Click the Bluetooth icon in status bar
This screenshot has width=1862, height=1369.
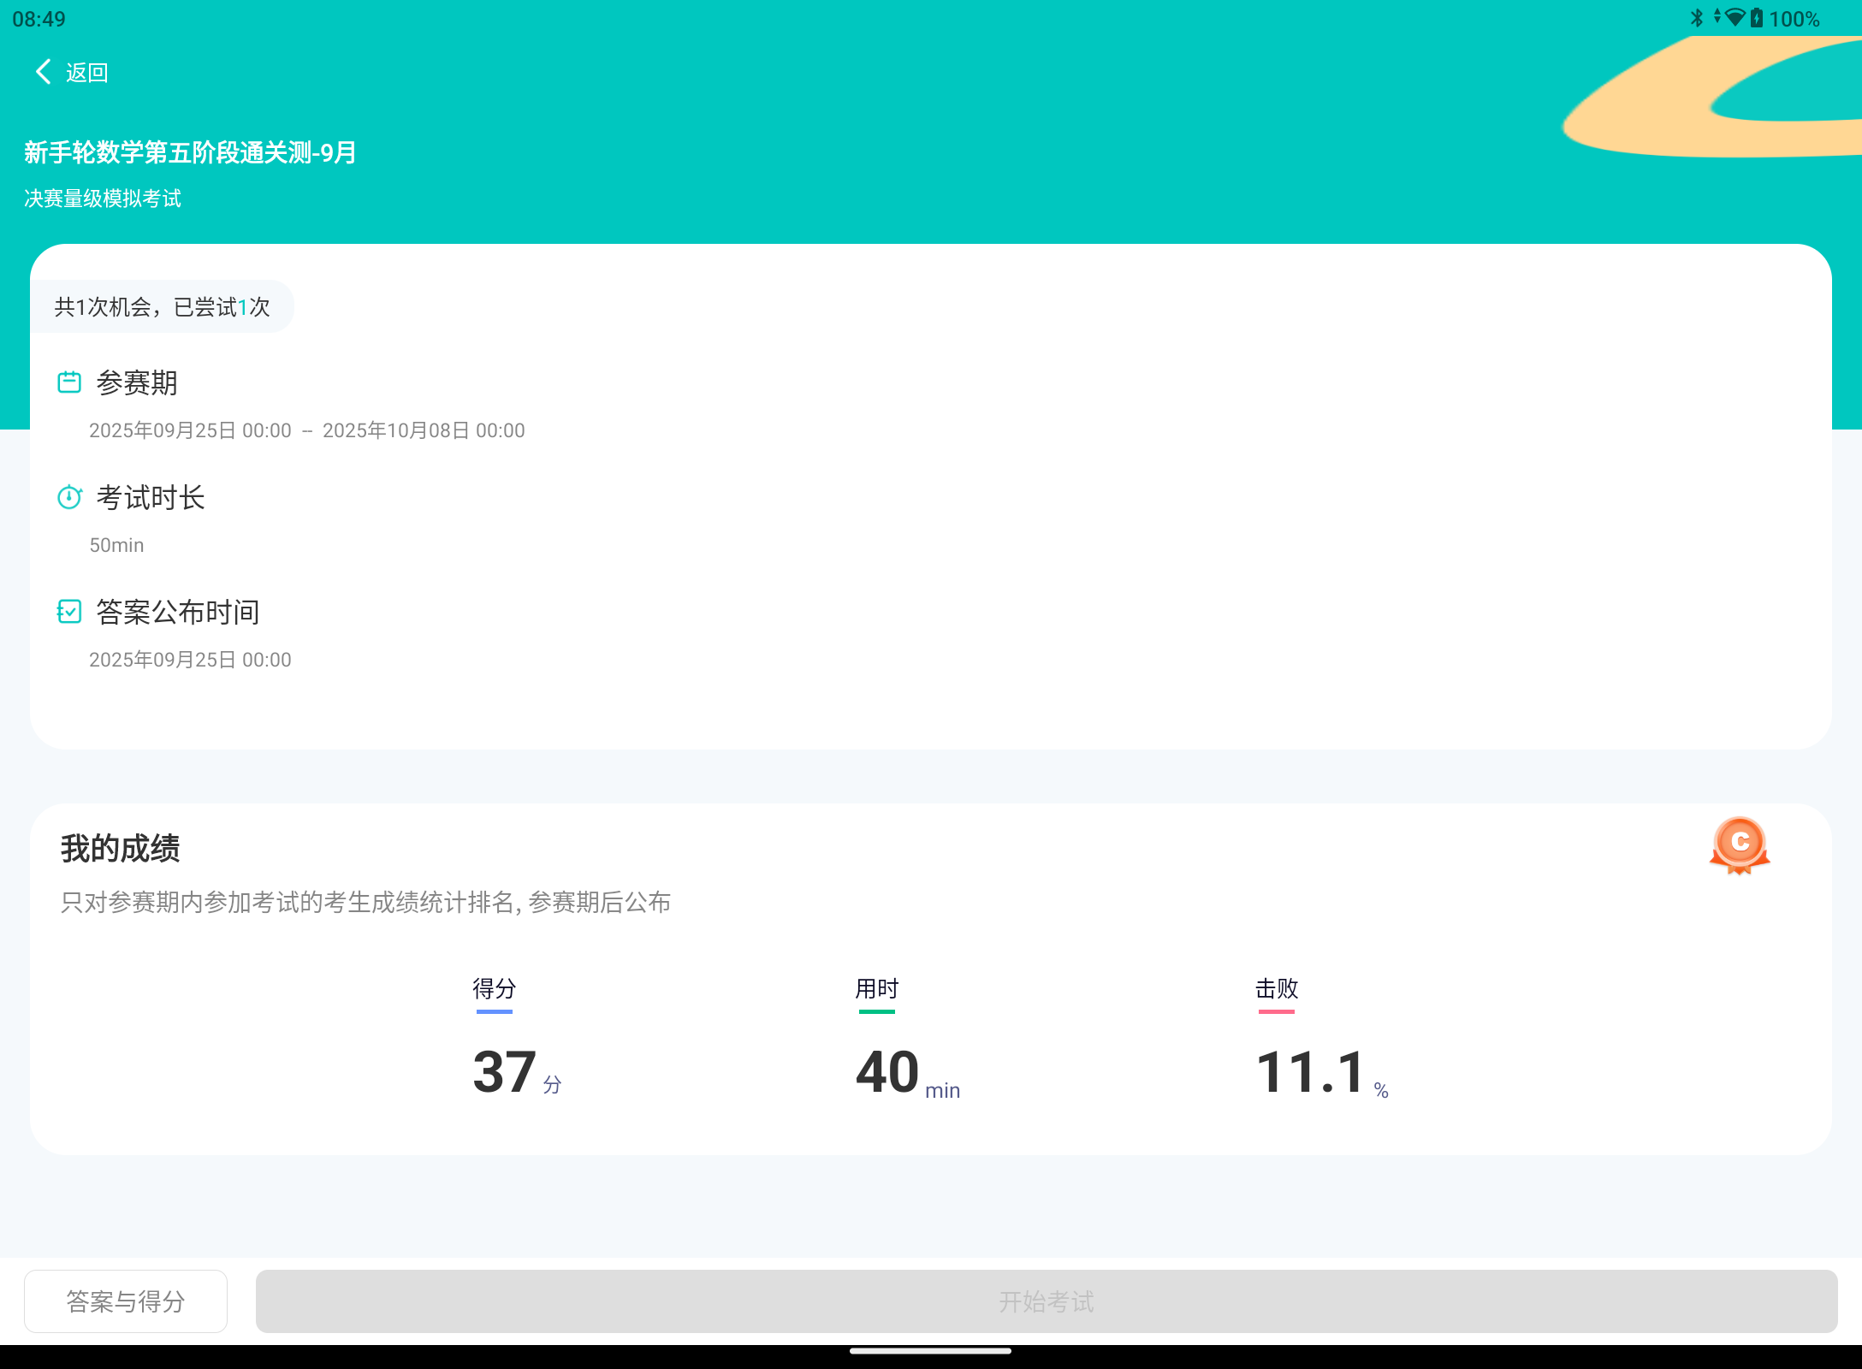1695,17
